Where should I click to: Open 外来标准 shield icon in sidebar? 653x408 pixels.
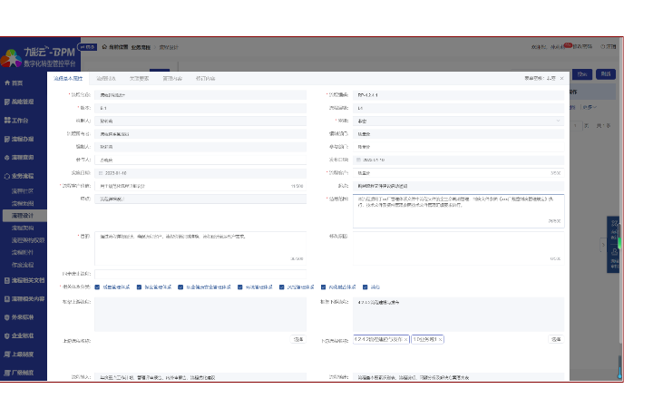6,317
